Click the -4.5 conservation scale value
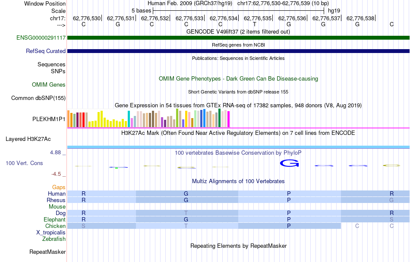Viewport: 410px width, 262px height. 56,175
